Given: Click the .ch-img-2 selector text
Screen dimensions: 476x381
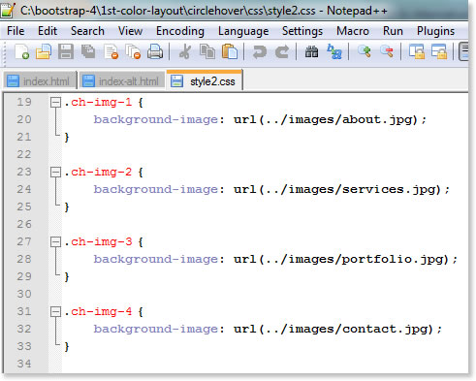Looking at the screenshot, I should [98, 172].
